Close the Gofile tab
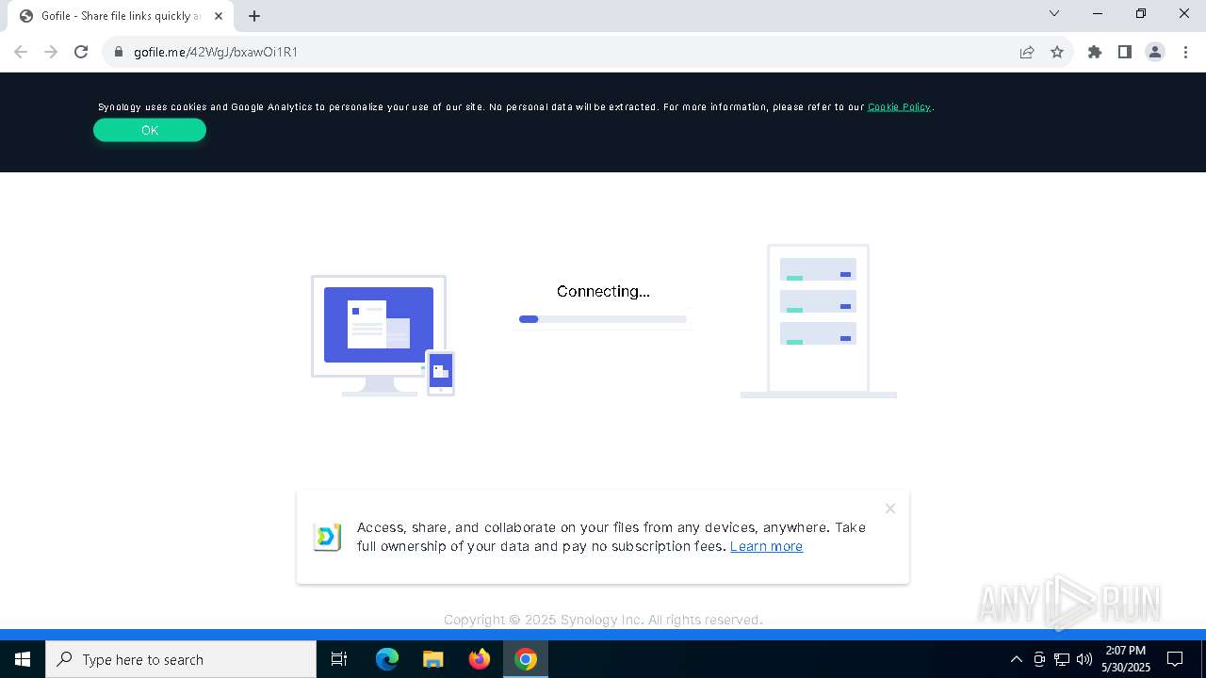 tap(219, 16)
